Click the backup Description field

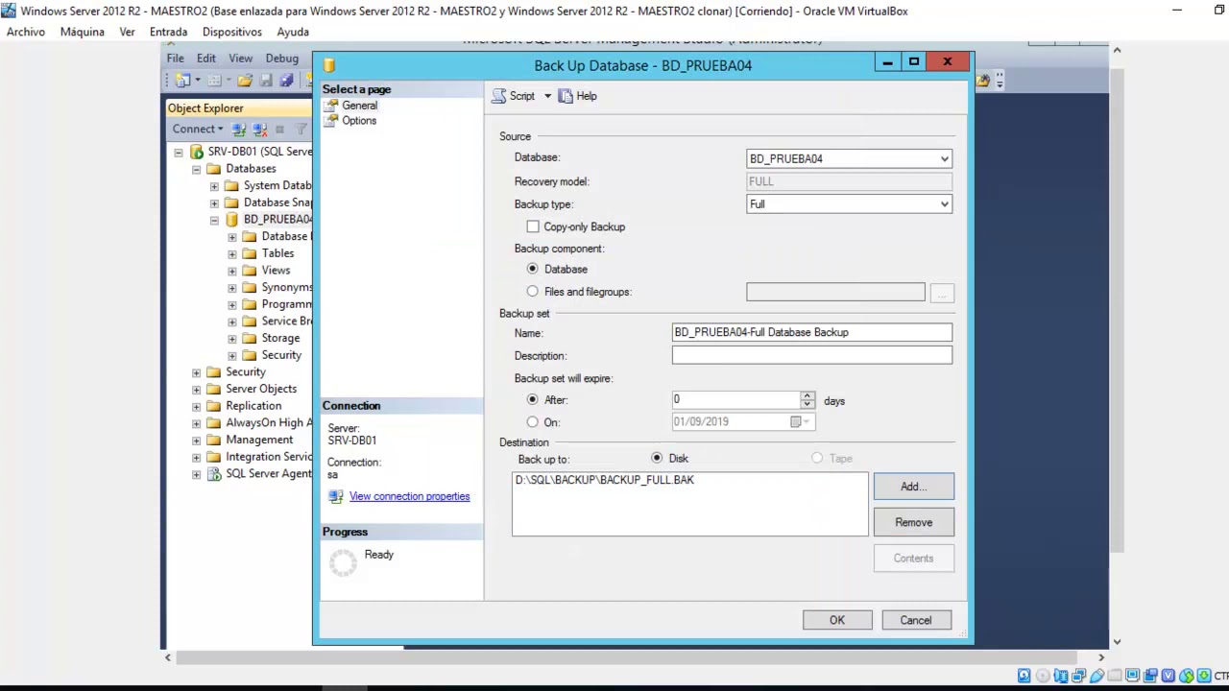tap(812, 355)
